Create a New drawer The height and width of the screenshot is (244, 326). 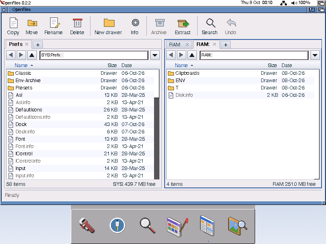click(x=108, y=26)
